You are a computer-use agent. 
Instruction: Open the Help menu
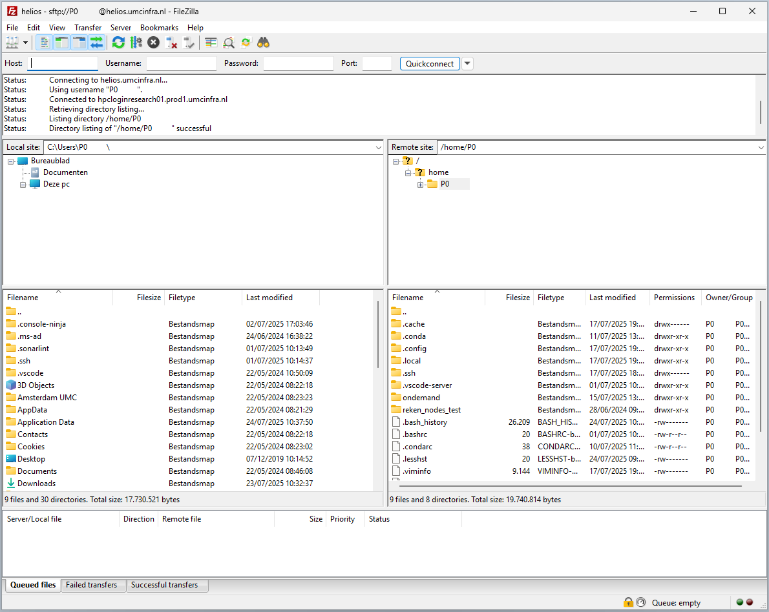[195, 28]
